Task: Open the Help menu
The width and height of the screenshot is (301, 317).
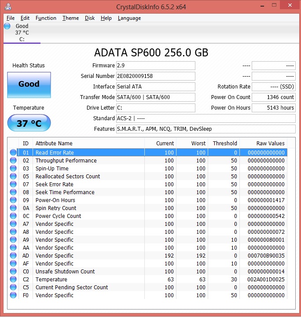Action: (106, 18)
